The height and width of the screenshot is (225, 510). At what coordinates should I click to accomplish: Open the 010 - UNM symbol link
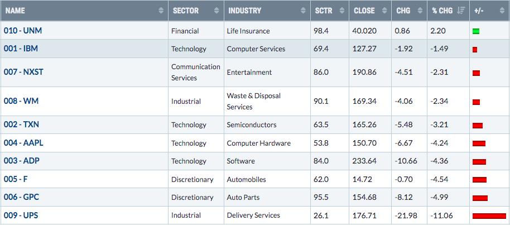(x=23, y=31)
